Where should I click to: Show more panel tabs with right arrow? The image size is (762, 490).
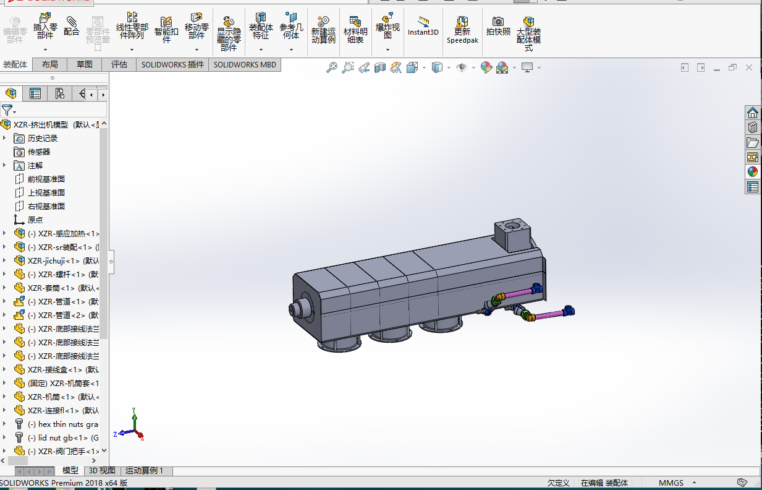pos(102,95)
